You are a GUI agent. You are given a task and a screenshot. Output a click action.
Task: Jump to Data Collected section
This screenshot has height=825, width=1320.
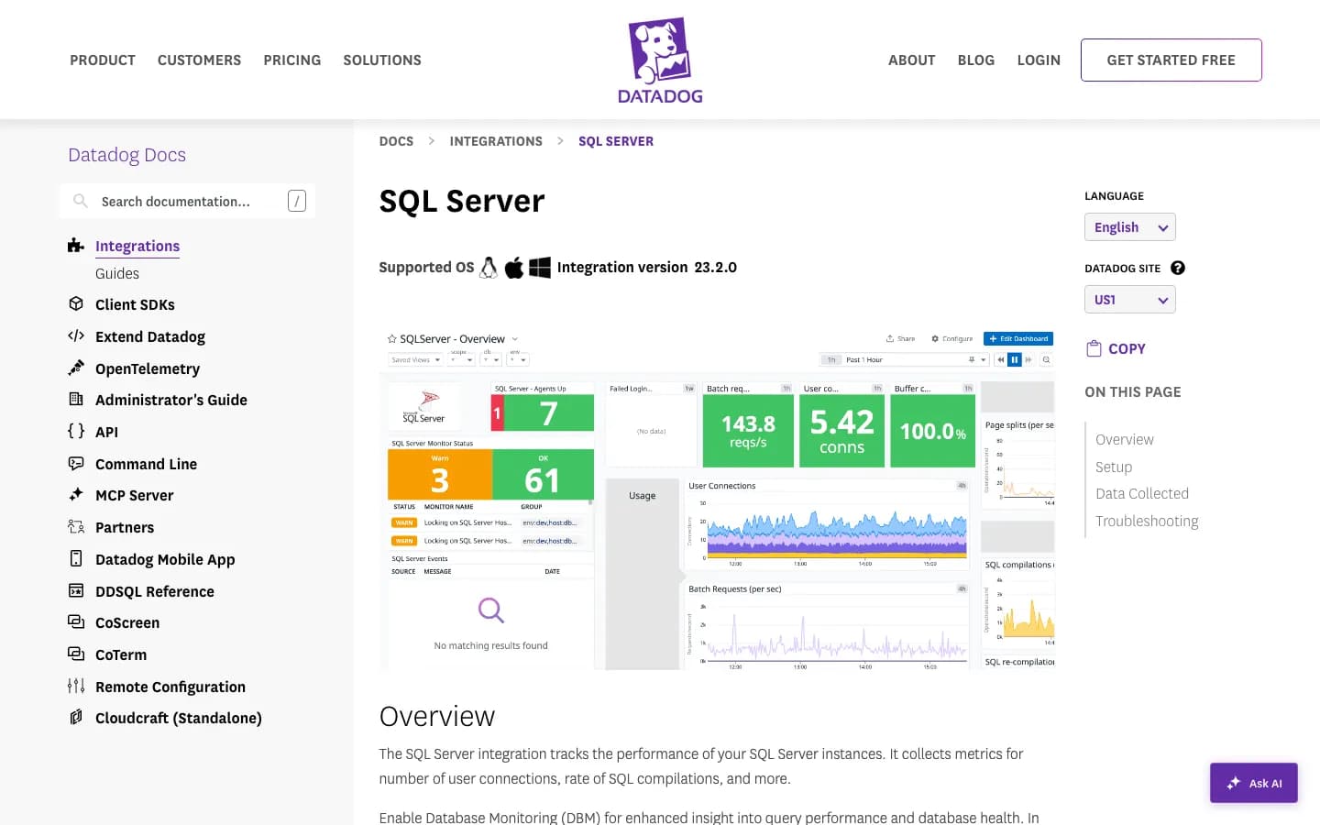coord(1142,493)
